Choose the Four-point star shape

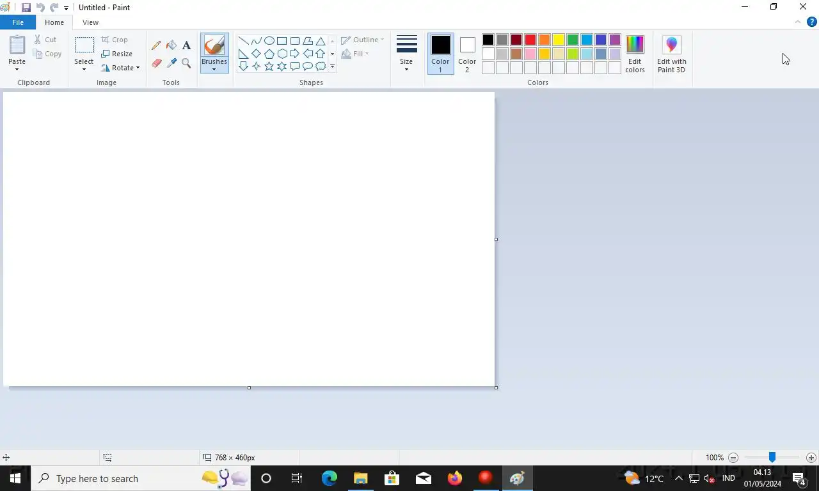click(256, 66)
